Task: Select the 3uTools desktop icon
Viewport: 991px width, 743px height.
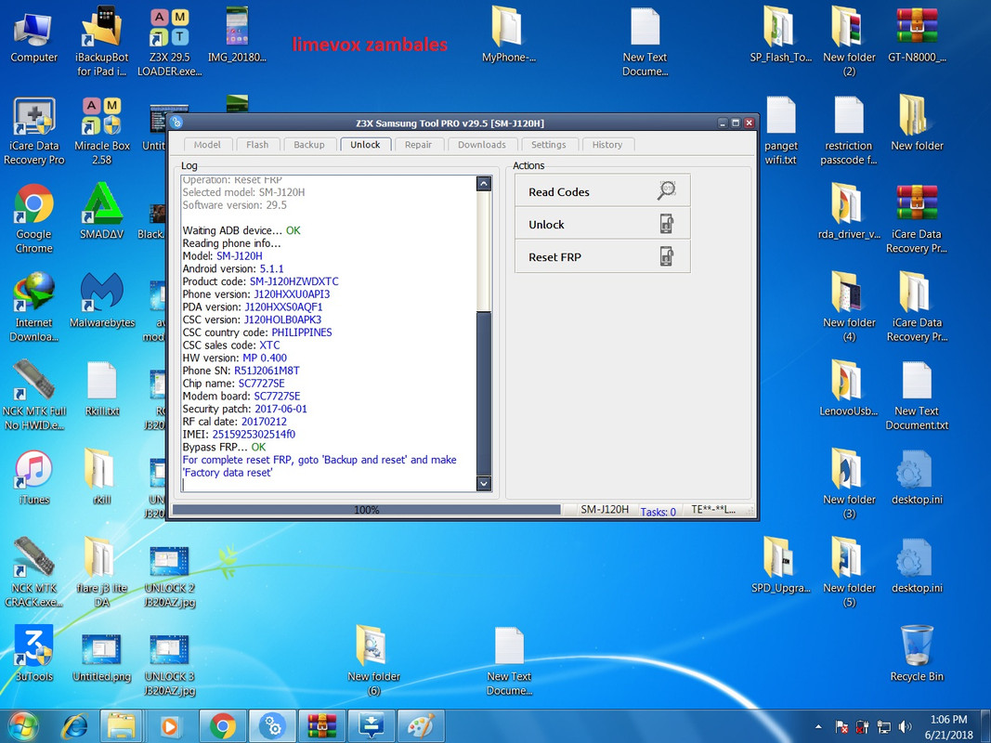Action: pos(34,655)
